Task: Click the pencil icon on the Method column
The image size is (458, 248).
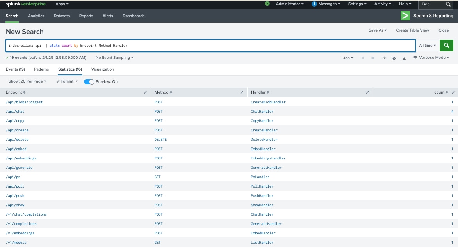Action: pos(242,92)
